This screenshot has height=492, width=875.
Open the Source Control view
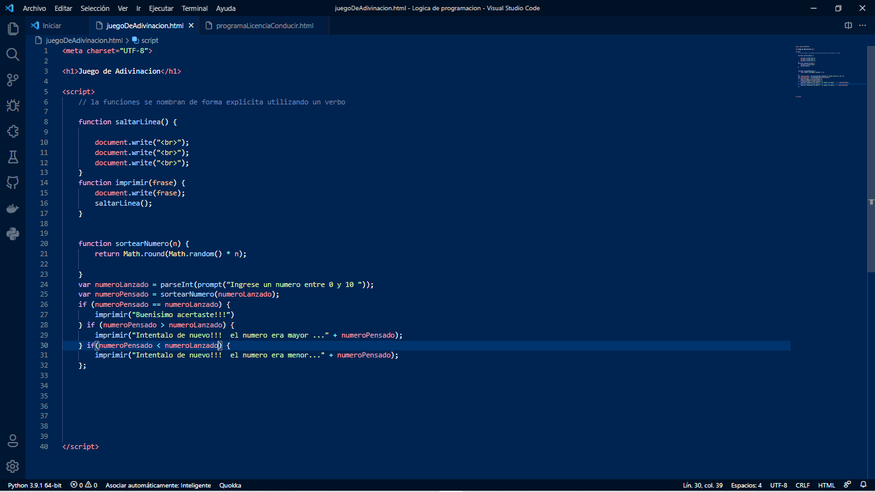[x=13, y=79]
